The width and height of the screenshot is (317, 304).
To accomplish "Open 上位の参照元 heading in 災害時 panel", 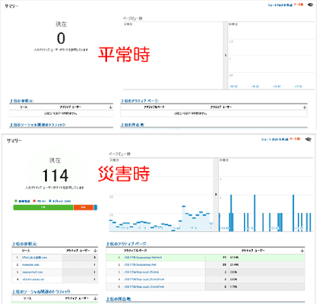I will 25,244.
